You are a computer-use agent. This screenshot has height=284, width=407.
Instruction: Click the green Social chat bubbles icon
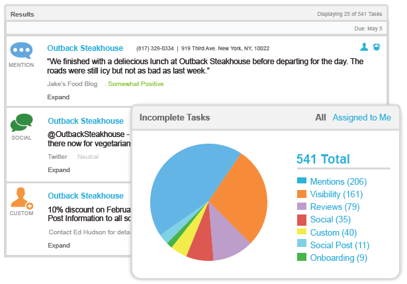pos(22,122)
